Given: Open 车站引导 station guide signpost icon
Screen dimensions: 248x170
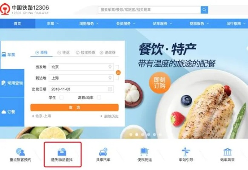Looking at the screenshot, I should pos(186,152).
